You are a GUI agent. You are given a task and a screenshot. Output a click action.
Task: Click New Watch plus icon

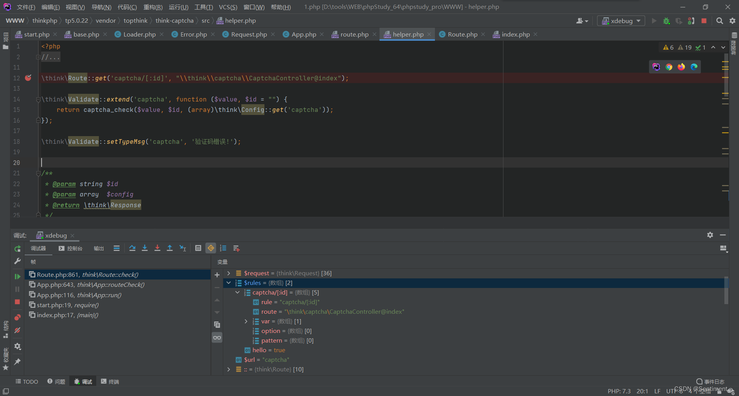coord(217,275)
